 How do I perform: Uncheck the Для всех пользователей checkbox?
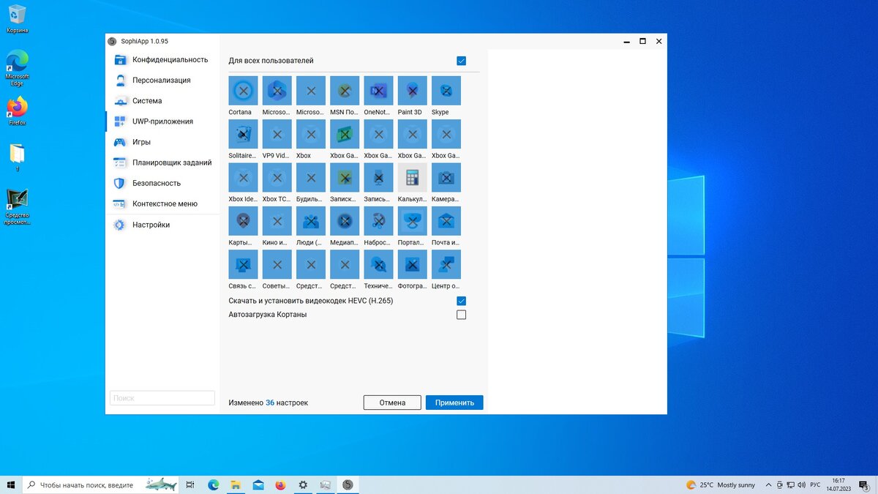pos(461,61)
